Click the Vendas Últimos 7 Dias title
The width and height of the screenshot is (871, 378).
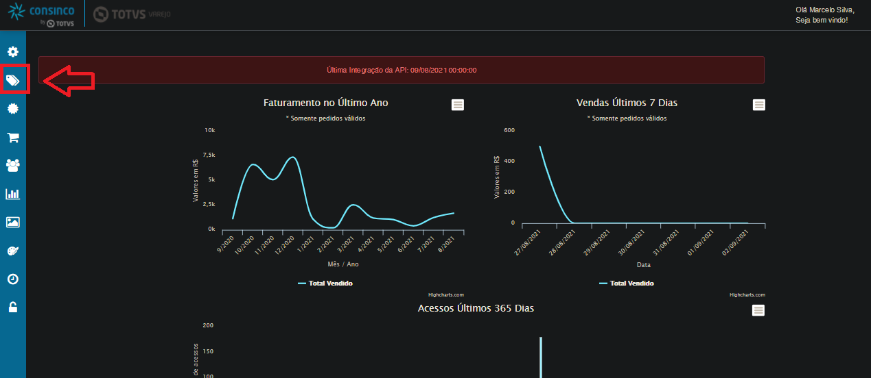tap(627, 103)
